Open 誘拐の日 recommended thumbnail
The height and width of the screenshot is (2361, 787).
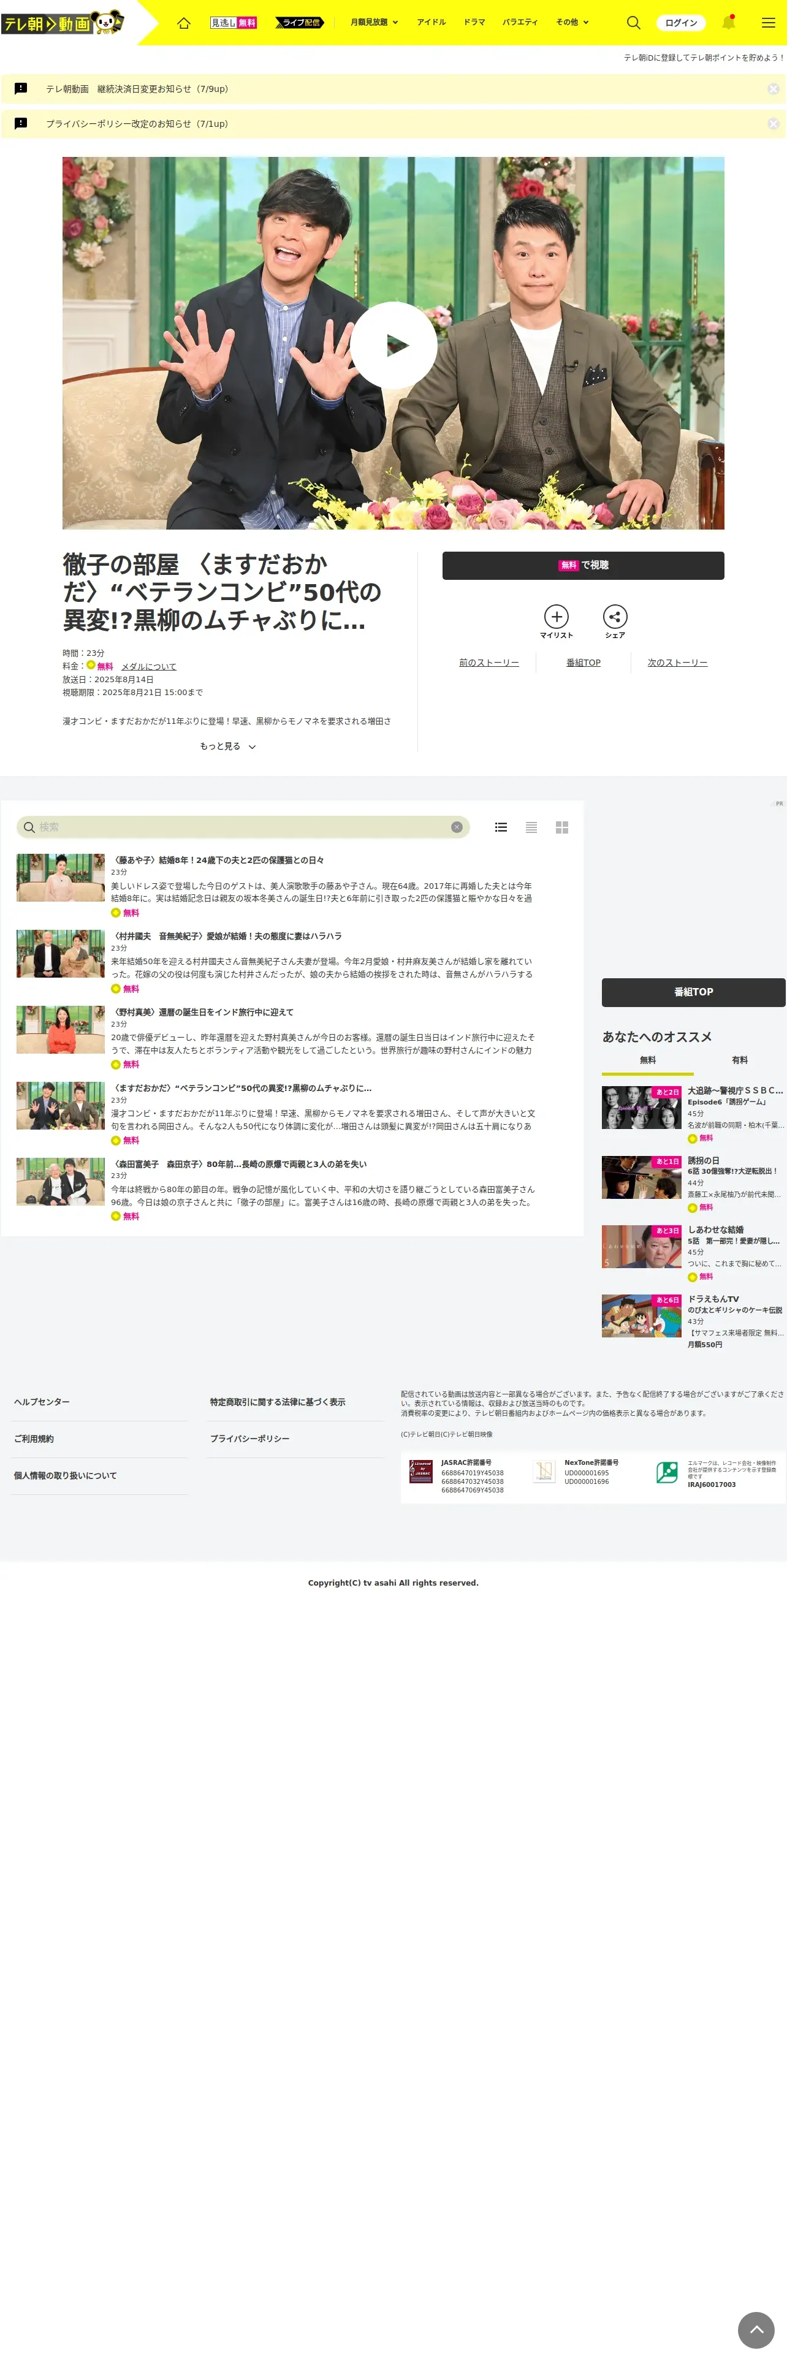(x=641, y=1177)
